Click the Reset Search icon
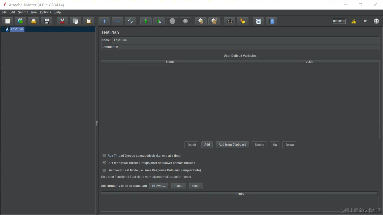The height and width of the screenshot is (215, 383). pyautogui.click(x=243, y=21)
